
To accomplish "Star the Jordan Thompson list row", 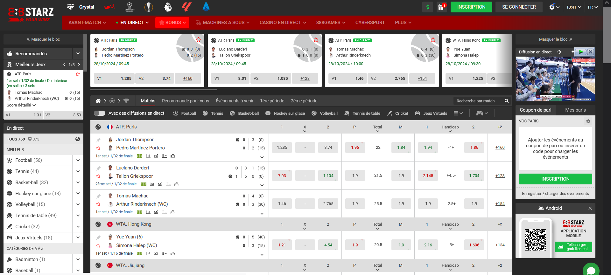I will click(x=98, y=148).
